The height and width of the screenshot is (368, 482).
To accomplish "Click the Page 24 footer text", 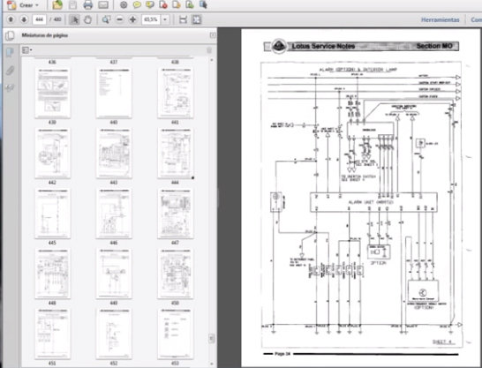I will click(x=282, y=354).
